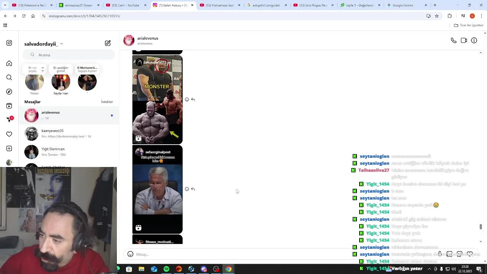Screen dimensions: 487x274
Task: Open 'Tüm Yer İşaretleri' bookmarks folder
Action: [x=469, y=25]
